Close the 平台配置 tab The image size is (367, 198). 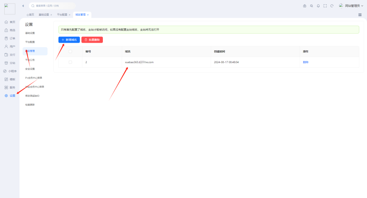pyautogui.click(x=70, y=15)
